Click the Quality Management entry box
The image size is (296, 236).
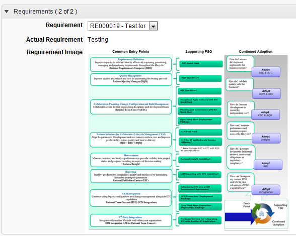(131, 79)
